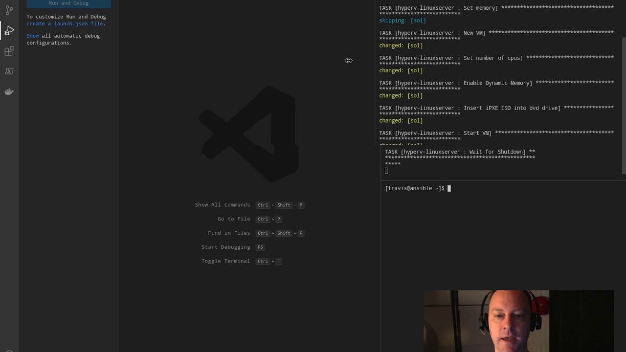Click the terminal prompt [travis@ansible ~]$
This screenshot has width=626, height=352.
coord(415,188)
